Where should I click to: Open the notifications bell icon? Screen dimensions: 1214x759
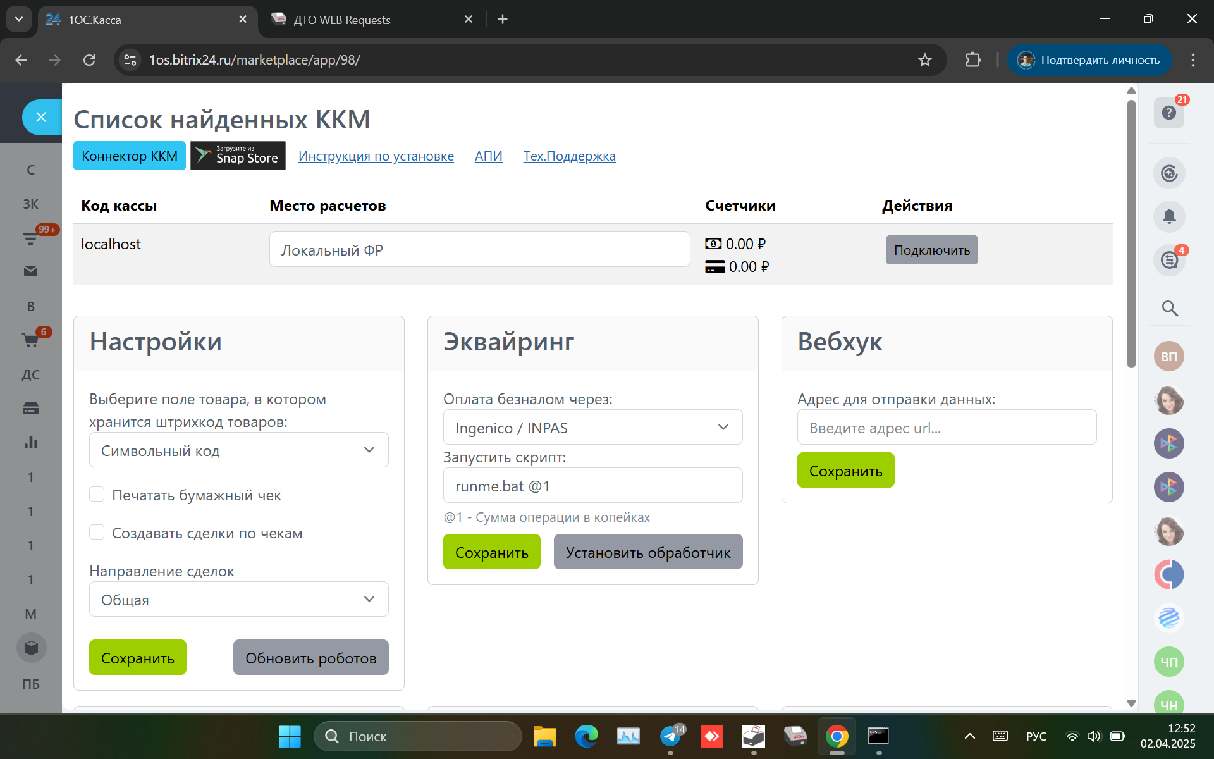tap(1168, 216)
